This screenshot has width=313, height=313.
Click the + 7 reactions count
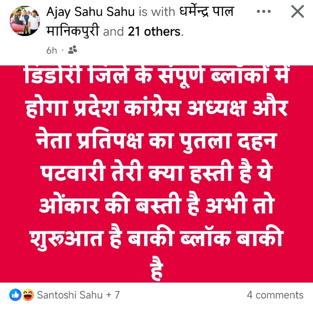pyautogui.click(x=113, y=295)
